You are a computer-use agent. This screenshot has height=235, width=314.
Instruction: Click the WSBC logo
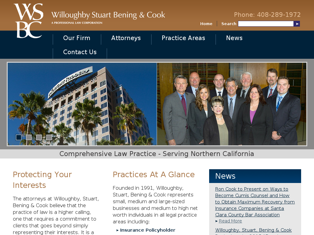[x=29, y=21]
